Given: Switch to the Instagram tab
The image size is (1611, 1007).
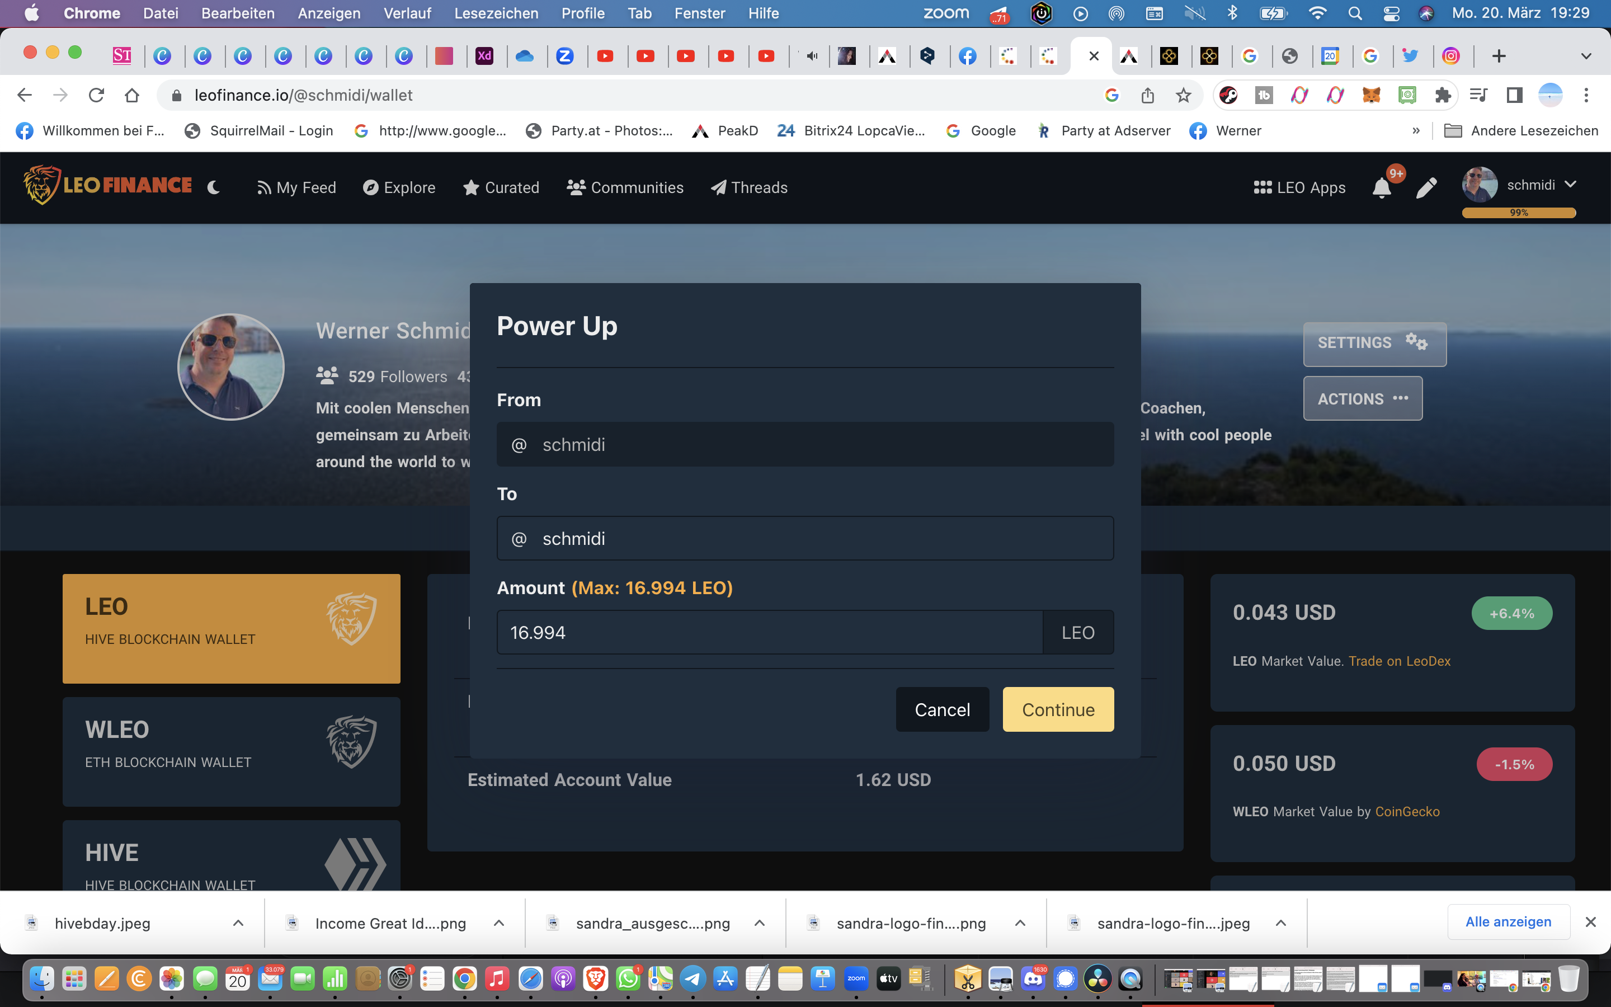Looking at the screenshot, I should coord(1450,56).
